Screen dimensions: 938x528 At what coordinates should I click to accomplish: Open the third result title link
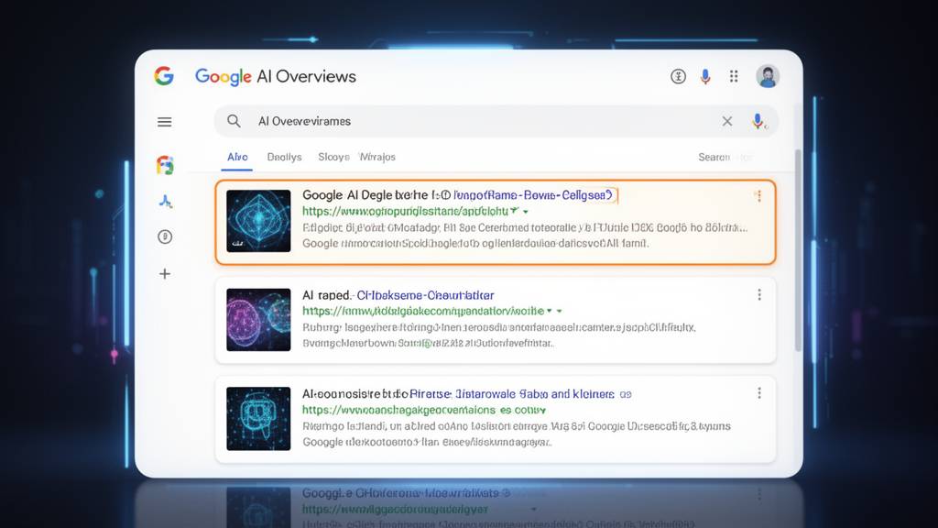click(458, 394)
